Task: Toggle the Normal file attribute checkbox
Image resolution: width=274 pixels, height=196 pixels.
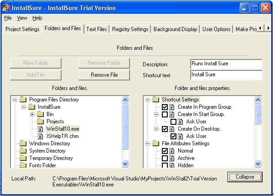Action: pyautogui.click(x=165, y=151)
